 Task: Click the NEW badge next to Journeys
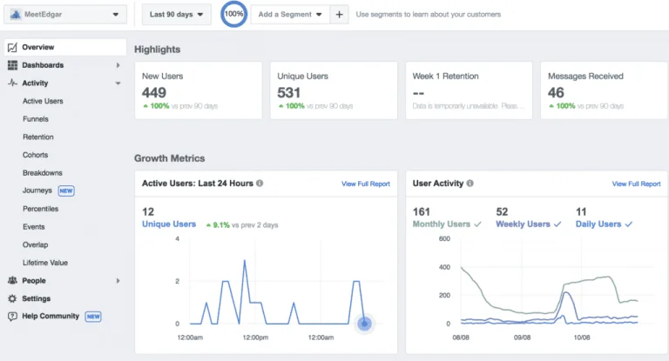[x=66, y=191]
